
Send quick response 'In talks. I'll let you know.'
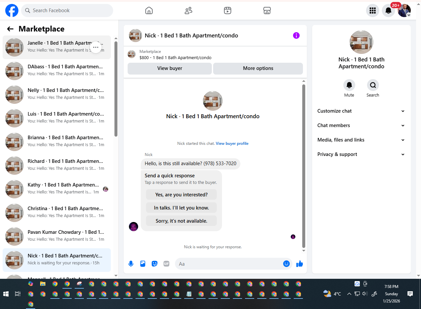[x=182, y=208]
